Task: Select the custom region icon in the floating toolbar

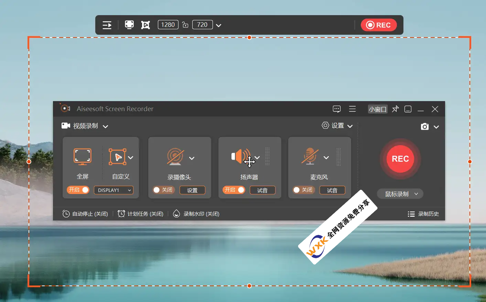Action: pyautogui.click(x=145, y=25)
